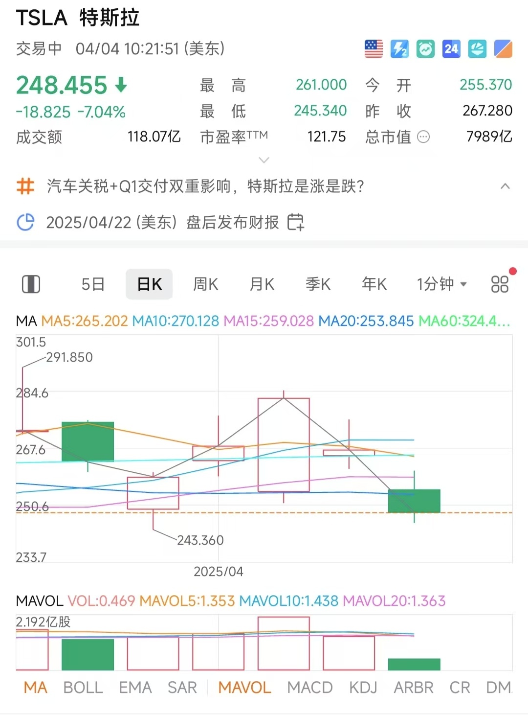Expand more quote details chevron
The height and width of the screenshot is (715, 528).
pos(264,160)
